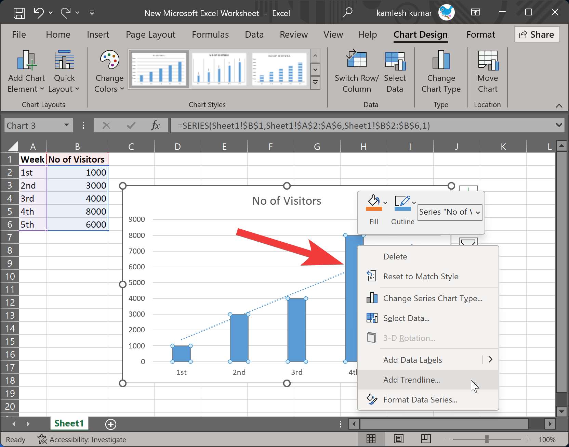Open the View ribbon tab
569x447 pixels.
tap(333, 35)
